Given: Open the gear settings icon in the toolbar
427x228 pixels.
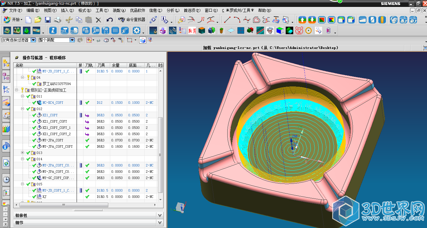Looking at the screenshot, I should 137,30.
